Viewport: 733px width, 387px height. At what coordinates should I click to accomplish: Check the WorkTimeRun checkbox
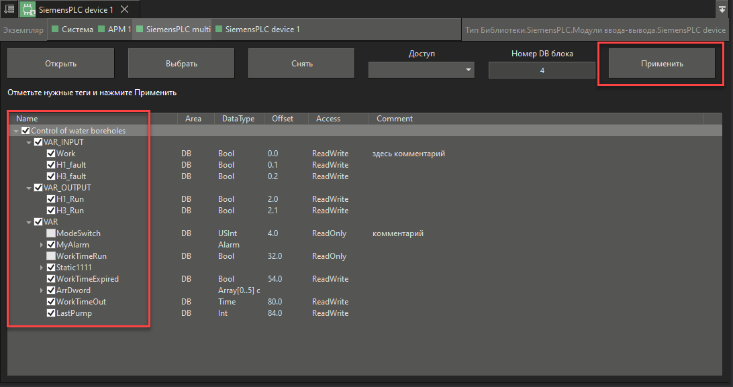tap(51, 256)
